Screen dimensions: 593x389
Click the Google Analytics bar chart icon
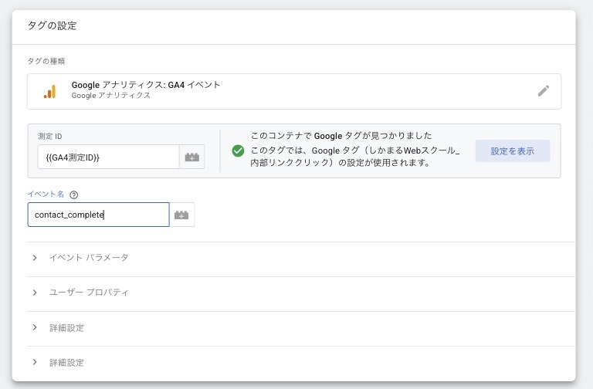click(x=49, y=92)
